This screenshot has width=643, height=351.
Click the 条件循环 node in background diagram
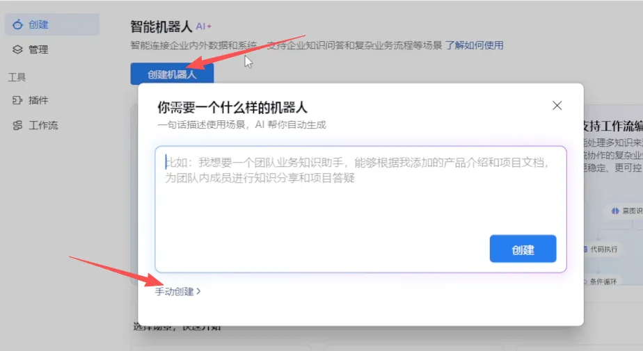[x=601, y=281]
